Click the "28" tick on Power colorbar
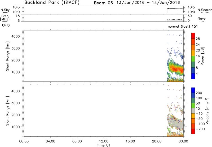The image size is (212, 147). click(198, 39)
